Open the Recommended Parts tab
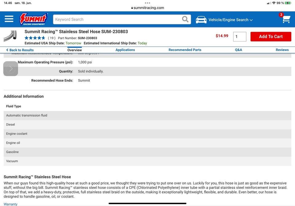The image size is (295, 206). [x=185, y=50]
